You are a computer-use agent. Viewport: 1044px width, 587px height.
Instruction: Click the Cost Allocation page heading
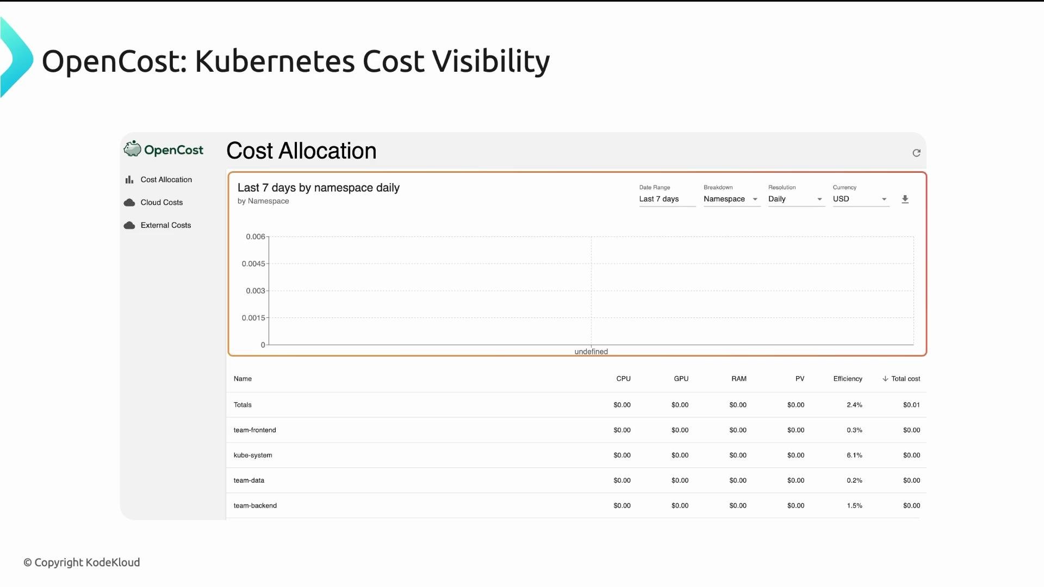click(301, 151)
